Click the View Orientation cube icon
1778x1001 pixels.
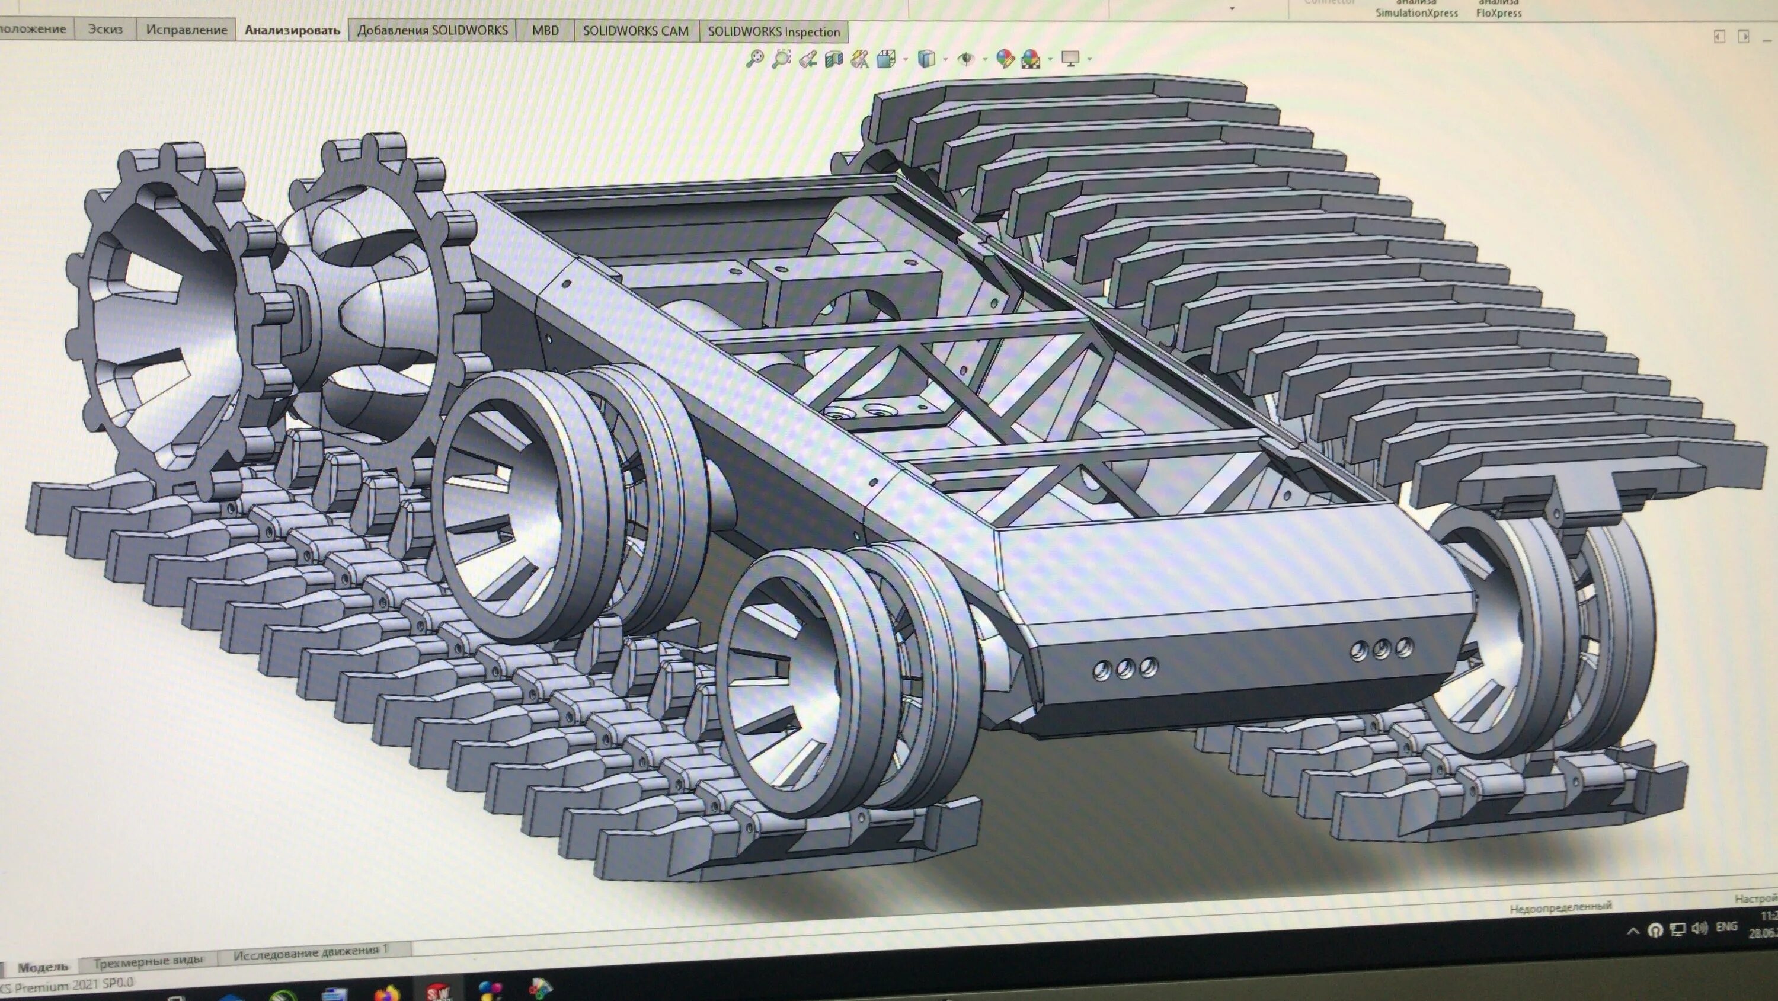886,59
